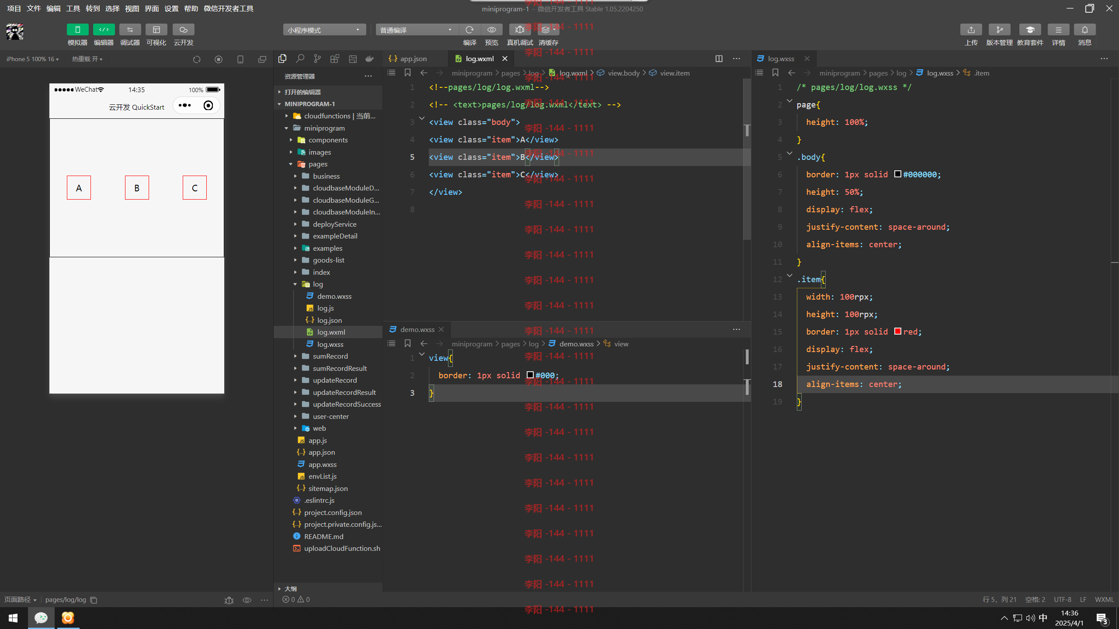Click the docker whale icon

[370, 59]
